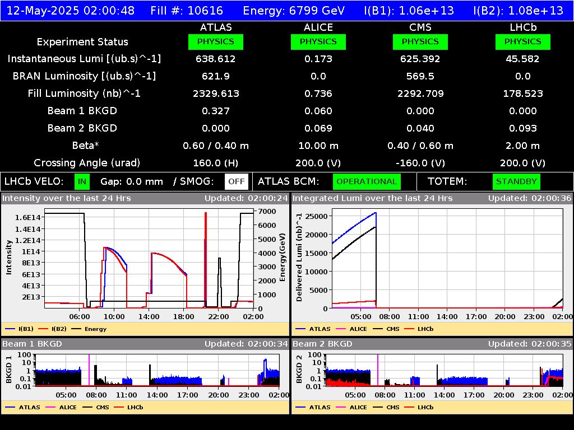Select CMS Beta* value 0.40 / 0.60 m

(x=420, y=146)
